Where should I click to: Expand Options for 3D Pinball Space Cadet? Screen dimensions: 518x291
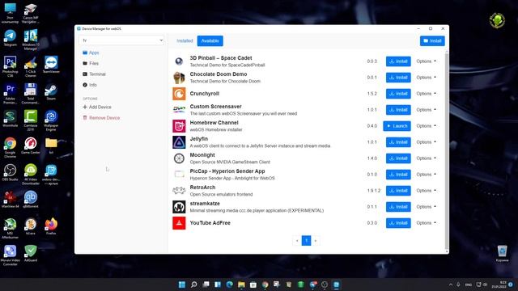[x=426, y=61]
